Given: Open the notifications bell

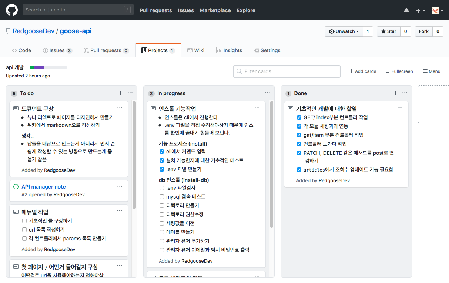Looking at the screenshot, I should (x=406, y=11).
